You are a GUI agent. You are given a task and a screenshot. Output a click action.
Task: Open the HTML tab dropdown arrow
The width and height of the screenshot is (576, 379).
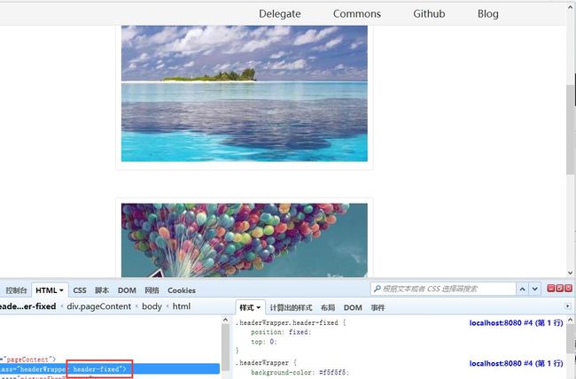[61, 290]
